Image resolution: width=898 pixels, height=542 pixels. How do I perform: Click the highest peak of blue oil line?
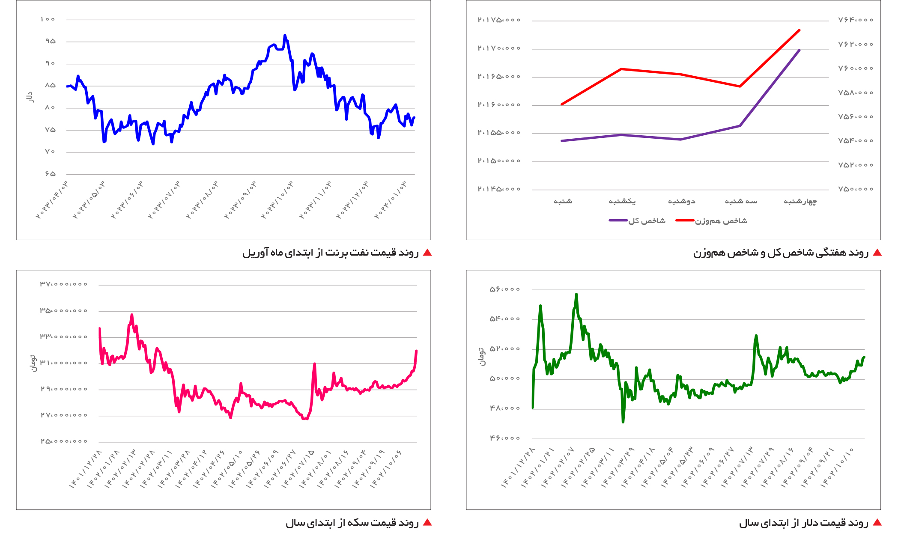[285, 36]
